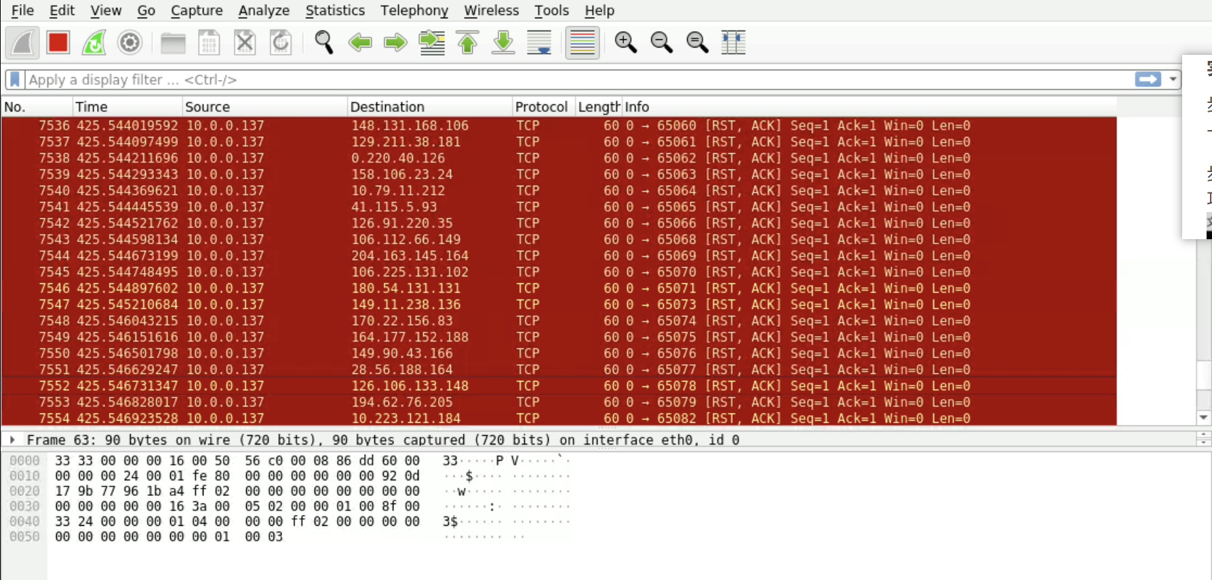Sort by the Destination column header
This screenshot has width=1212, height=580.
pos(430,106)
